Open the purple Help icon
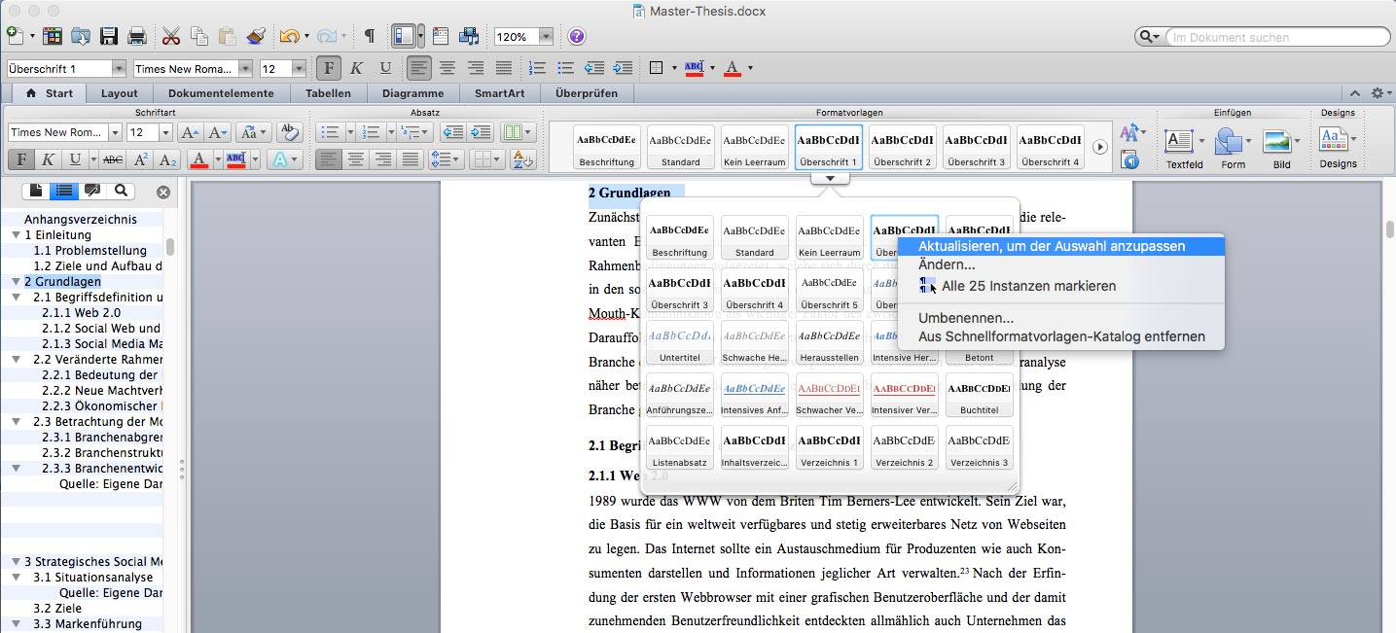This screenshot has height=633, width=1396. [577, 37]
